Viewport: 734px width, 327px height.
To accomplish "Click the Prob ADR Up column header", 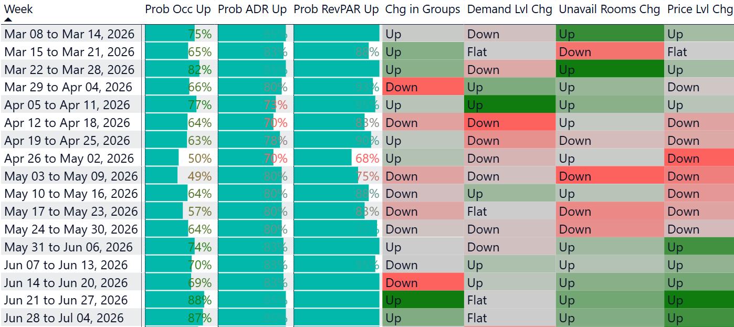I will tap(252, 9).
